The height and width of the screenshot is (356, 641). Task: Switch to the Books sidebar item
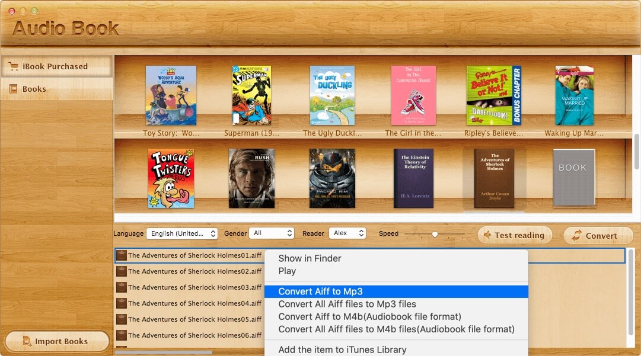pyautogui.click(x=56, y=89)
